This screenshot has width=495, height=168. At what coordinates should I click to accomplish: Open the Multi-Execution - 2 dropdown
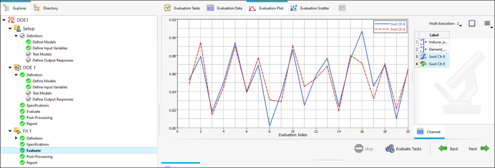coord(445,24)
